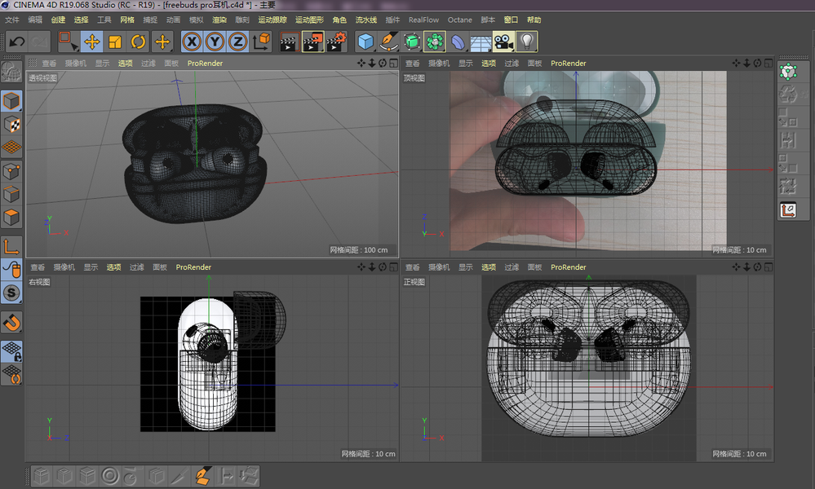Click the greyed Redo arrow icon

39,42
